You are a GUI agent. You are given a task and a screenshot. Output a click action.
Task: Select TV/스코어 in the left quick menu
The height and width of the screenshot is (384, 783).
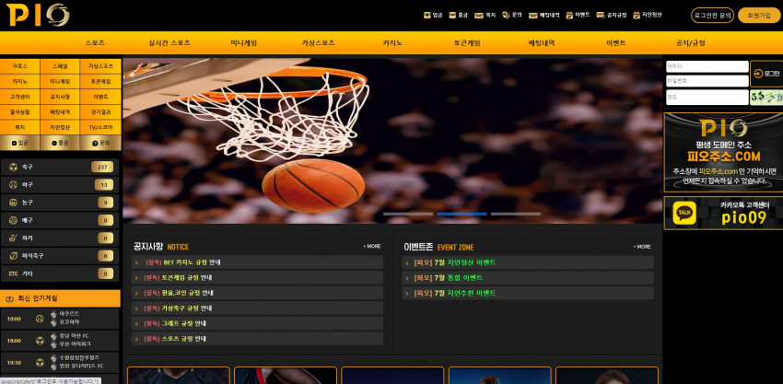click(100, 127)
